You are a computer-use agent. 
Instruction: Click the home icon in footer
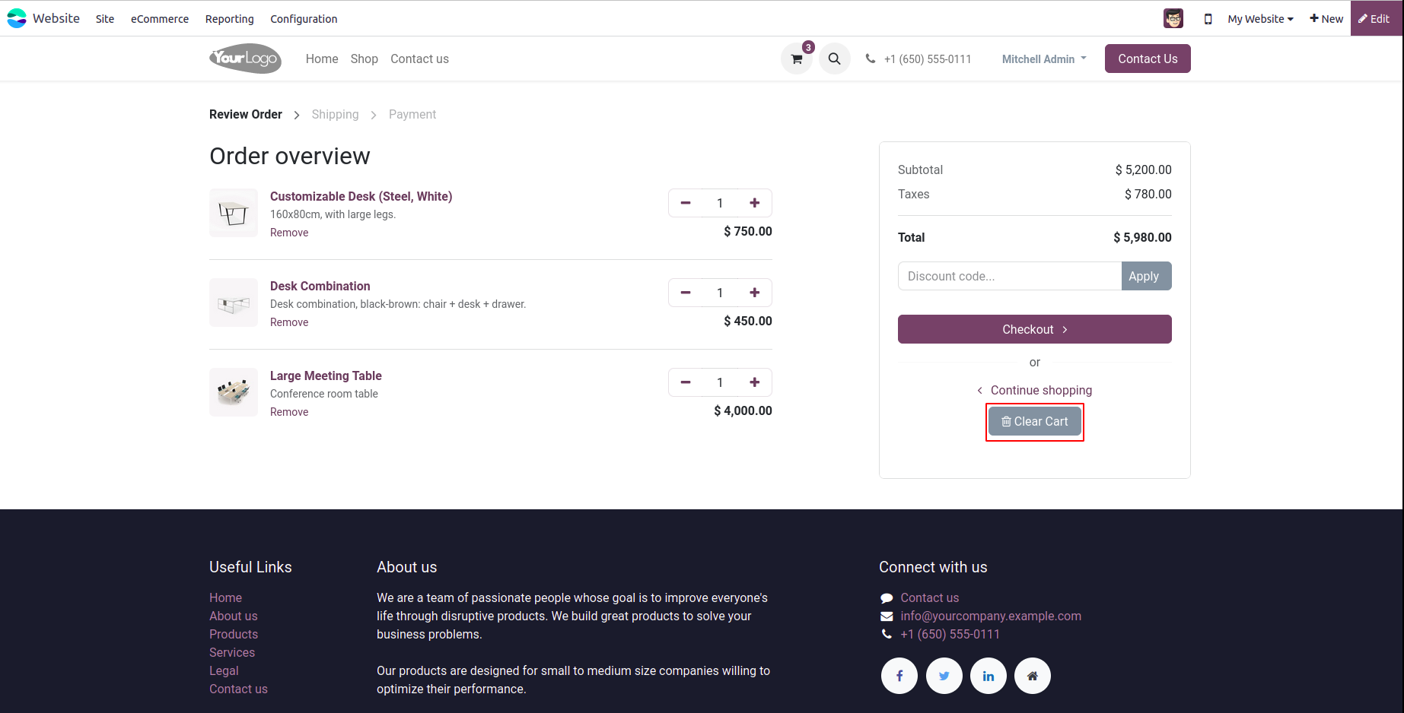(x=1033, y=676)
